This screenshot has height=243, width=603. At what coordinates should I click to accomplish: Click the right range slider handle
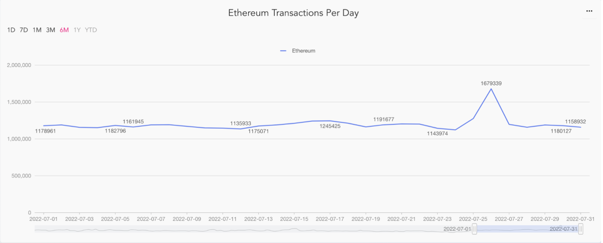coord(581,229)
